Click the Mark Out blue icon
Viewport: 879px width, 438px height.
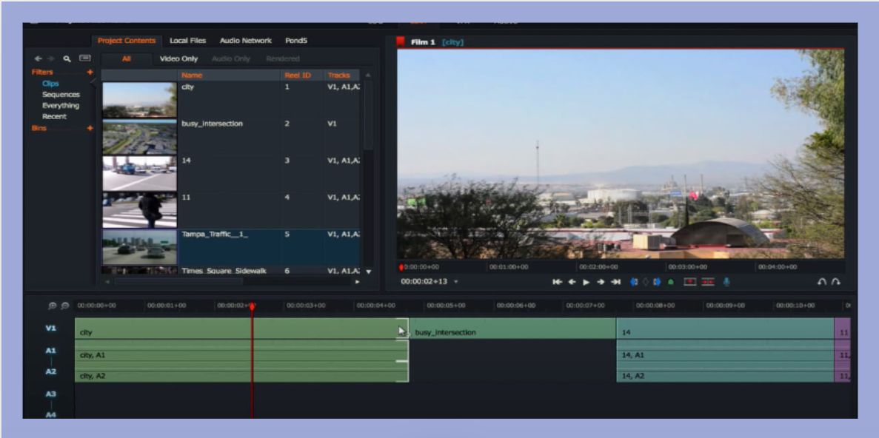[657, 282]
